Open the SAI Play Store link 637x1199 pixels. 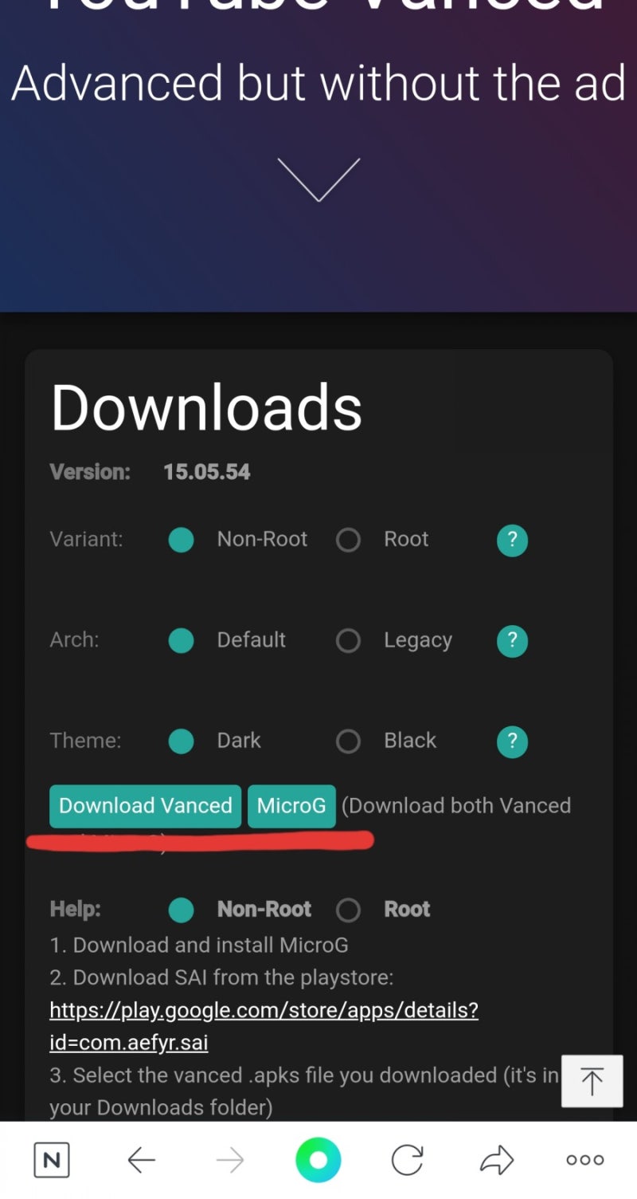coord(264,1026)
